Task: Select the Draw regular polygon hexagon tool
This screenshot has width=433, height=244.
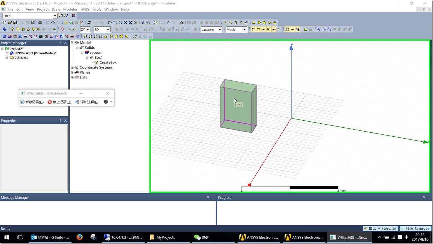Action: pos(264,22)
